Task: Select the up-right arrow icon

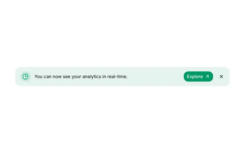Action: [207, 76]
